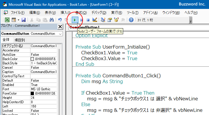Viewport: 209px width, 115px height.
Task: Select the HelpContextID property row
Action: coord(29,102)
